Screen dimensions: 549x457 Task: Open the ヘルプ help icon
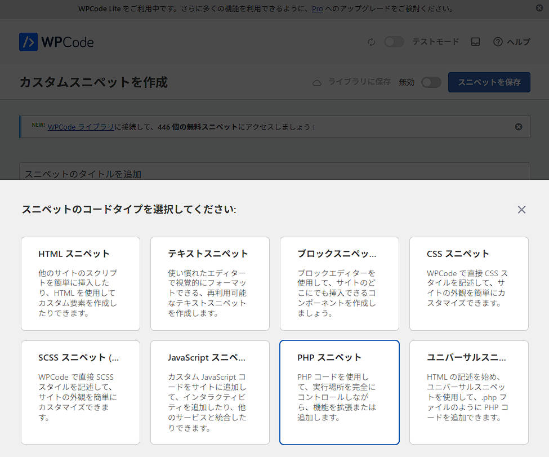click(x=498, y=42)
